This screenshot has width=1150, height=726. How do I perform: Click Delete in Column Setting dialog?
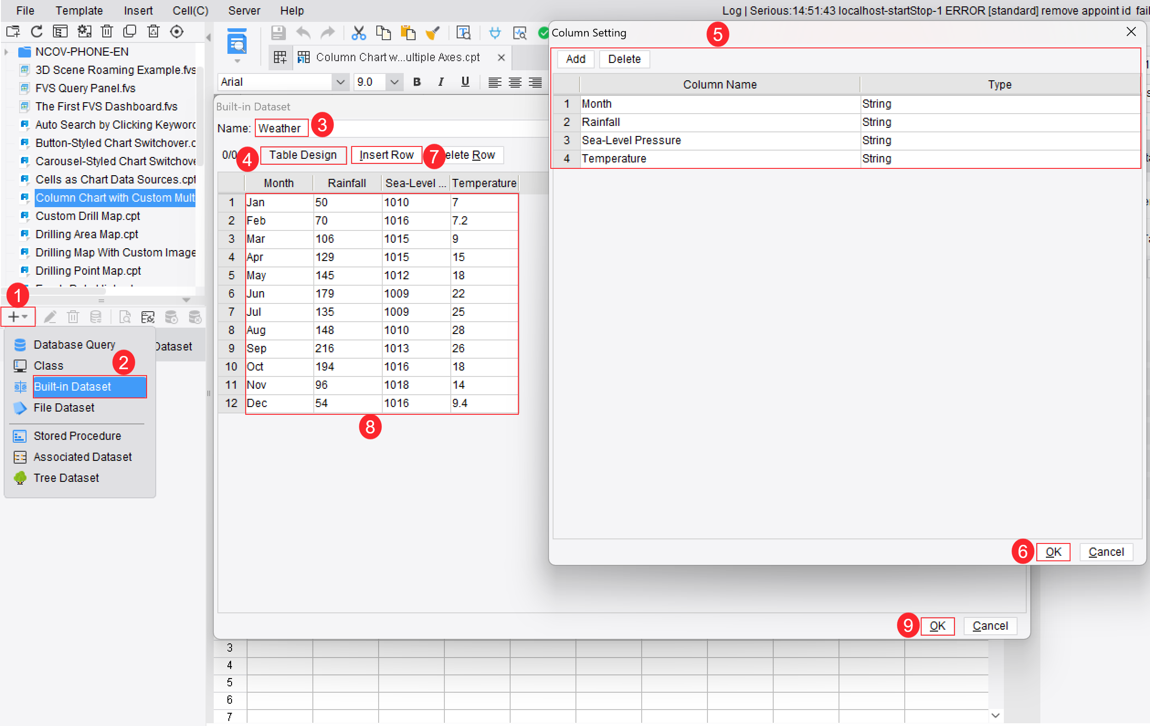tap(624, 59)
